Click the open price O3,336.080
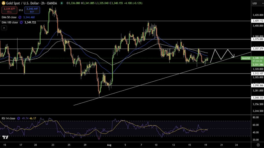Image resolution: width=264 pixels, height=148 pixels. pyautogui.click(x=73, y=3)
